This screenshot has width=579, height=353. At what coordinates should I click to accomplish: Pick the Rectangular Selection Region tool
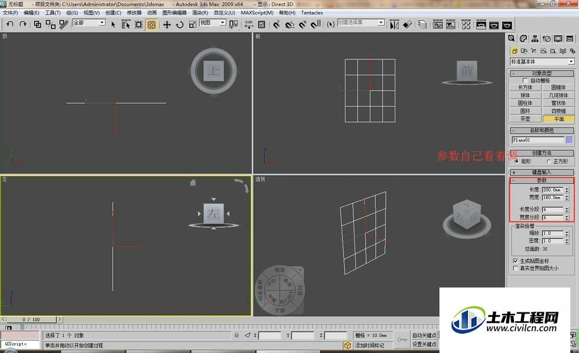click(x=138, y=25)
